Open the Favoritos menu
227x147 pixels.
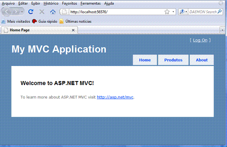[69, 3]
